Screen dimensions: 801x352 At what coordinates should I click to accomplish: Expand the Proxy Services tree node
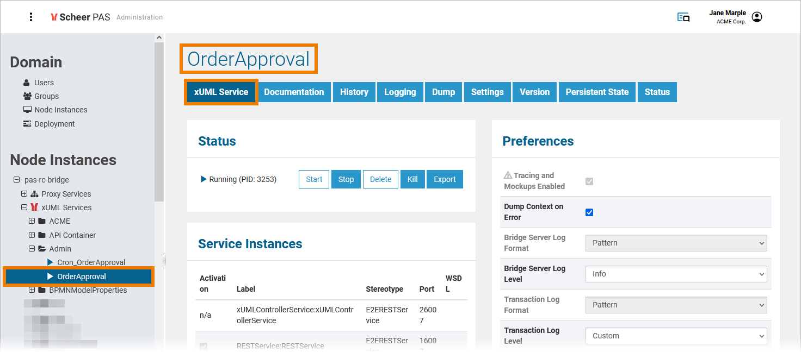24,194
